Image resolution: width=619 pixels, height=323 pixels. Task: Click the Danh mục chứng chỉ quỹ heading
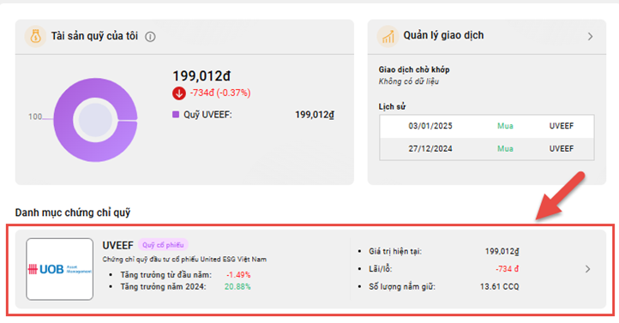click(x=73, y=212)
